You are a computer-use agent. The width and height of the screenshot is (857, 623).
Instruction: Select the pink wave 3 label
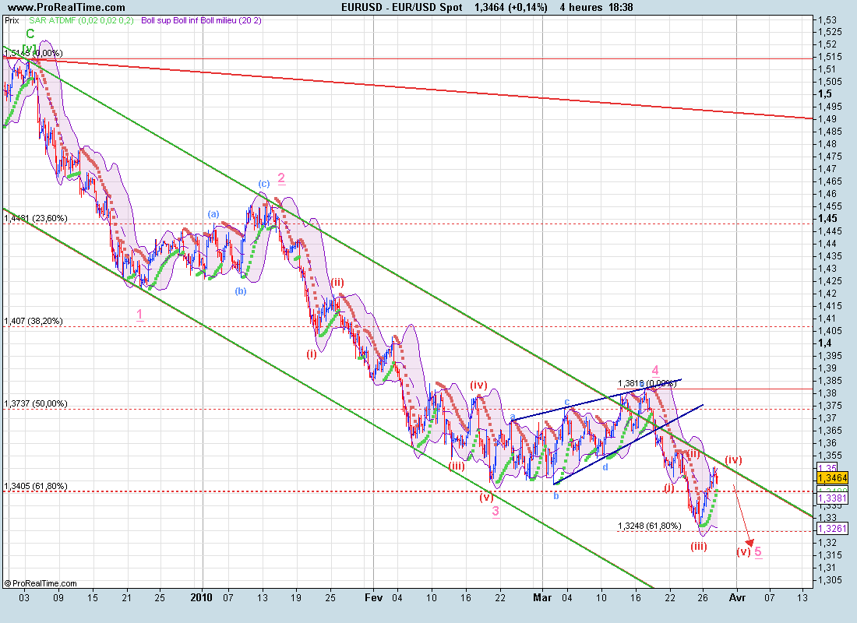(496, 511)
